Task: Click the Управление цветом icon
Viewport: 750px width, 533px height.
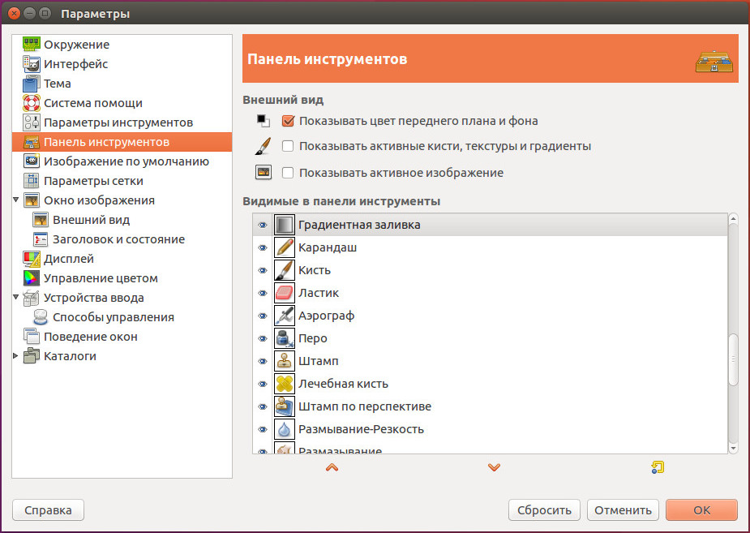Action: 32,278
